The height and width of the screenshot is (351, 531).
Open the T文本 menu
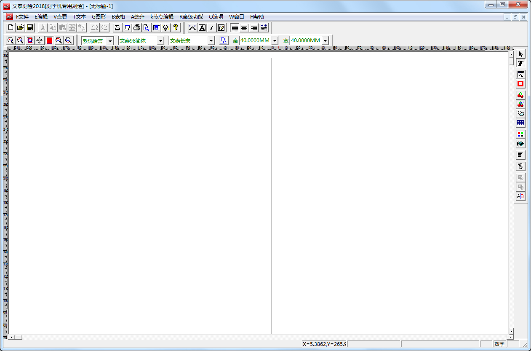click(x=79, y=17)
